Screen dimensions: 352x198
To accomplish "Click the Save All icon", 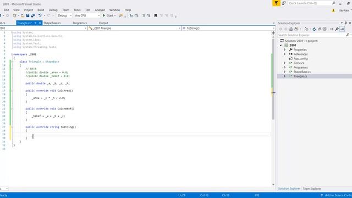I will [33, 15].
